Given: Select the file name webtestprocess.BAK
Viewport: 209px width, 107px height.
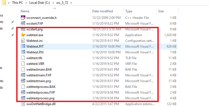Looking at the screenshot, I should tap(41, 86).
